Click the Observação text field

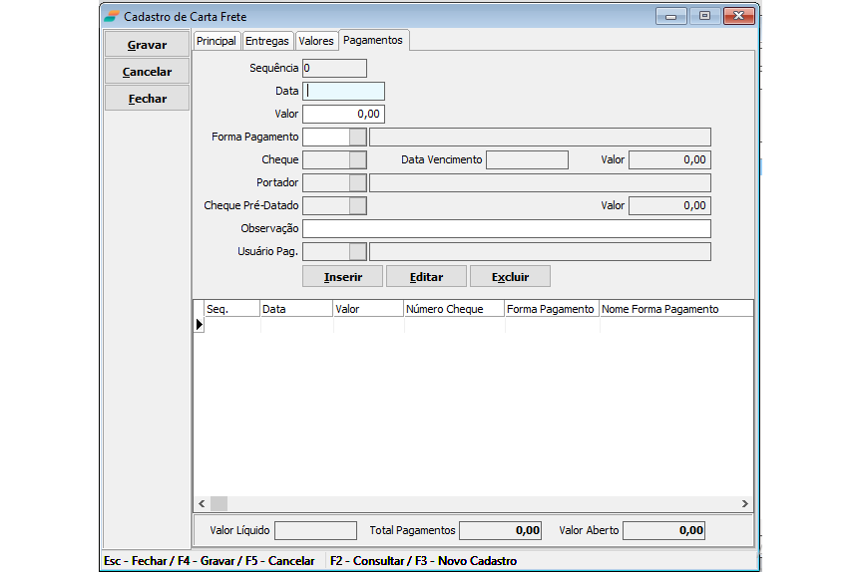point(506,228)
